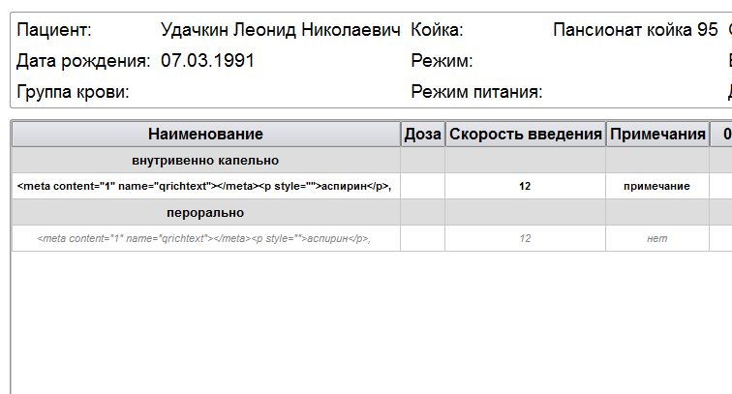
Task: Click empty Доза cell in intravenous aspirin row
Action: 422,186
